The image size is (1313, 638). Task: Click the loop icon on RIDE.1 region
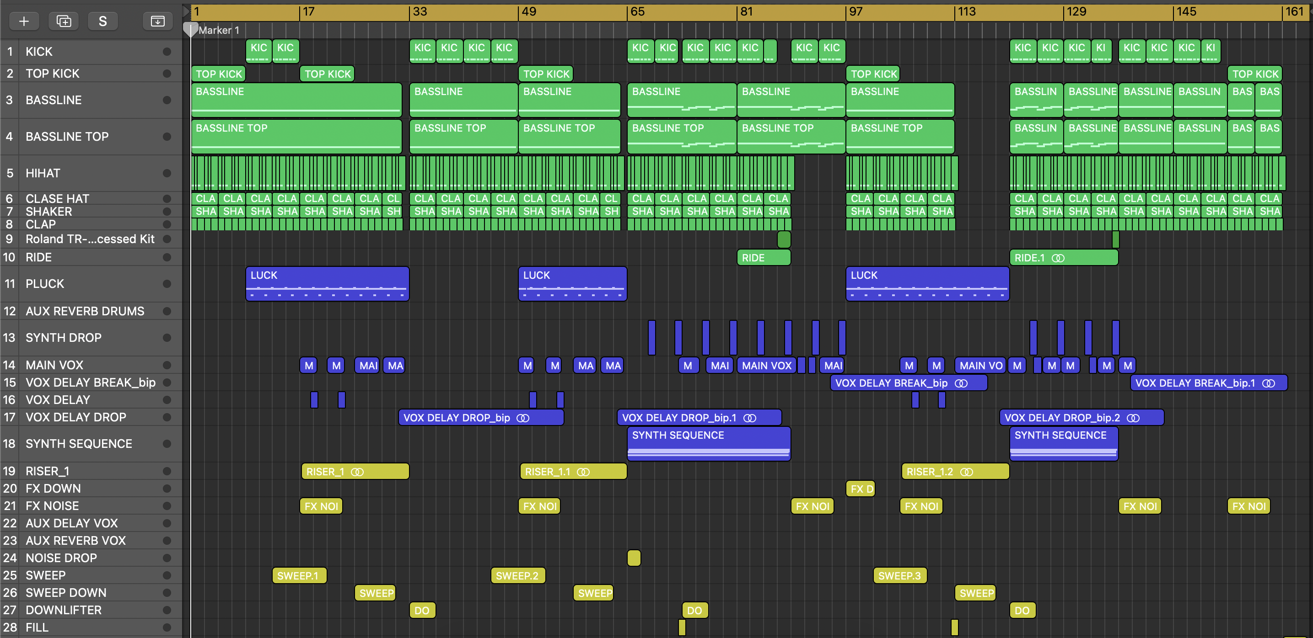click(1058, 258)
